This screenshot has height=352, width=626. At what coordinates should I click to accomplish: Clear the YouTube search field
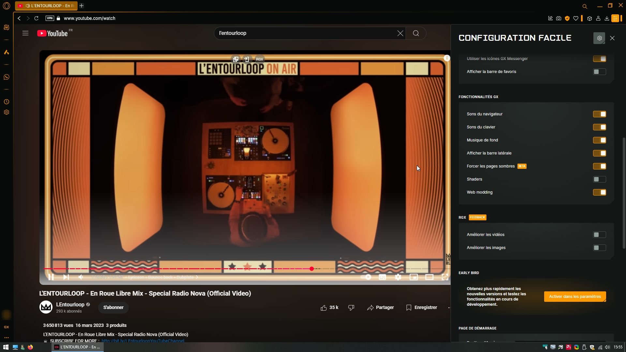(x=400, y=33)
